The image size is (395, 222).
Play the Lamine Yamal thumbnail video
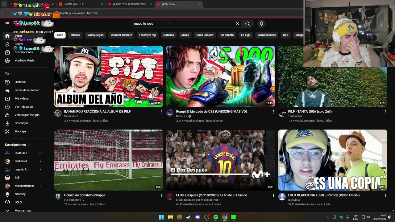(x=221, y=160)
